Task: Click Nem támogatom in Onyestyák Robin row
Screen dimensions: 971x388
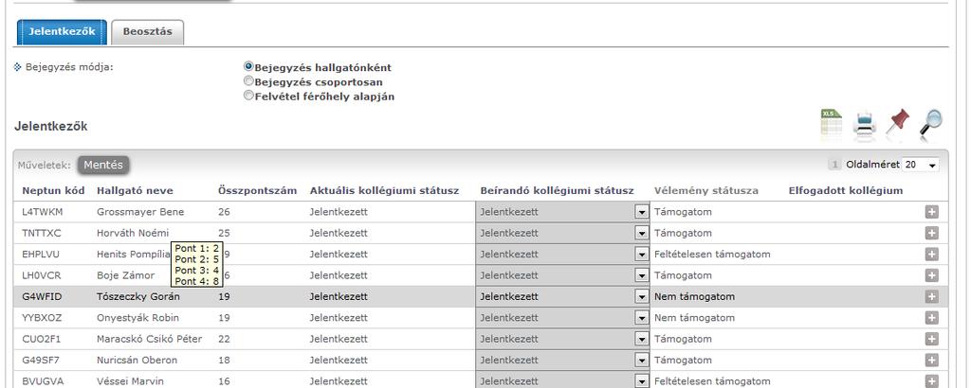Action: click(x=694, y=318)
